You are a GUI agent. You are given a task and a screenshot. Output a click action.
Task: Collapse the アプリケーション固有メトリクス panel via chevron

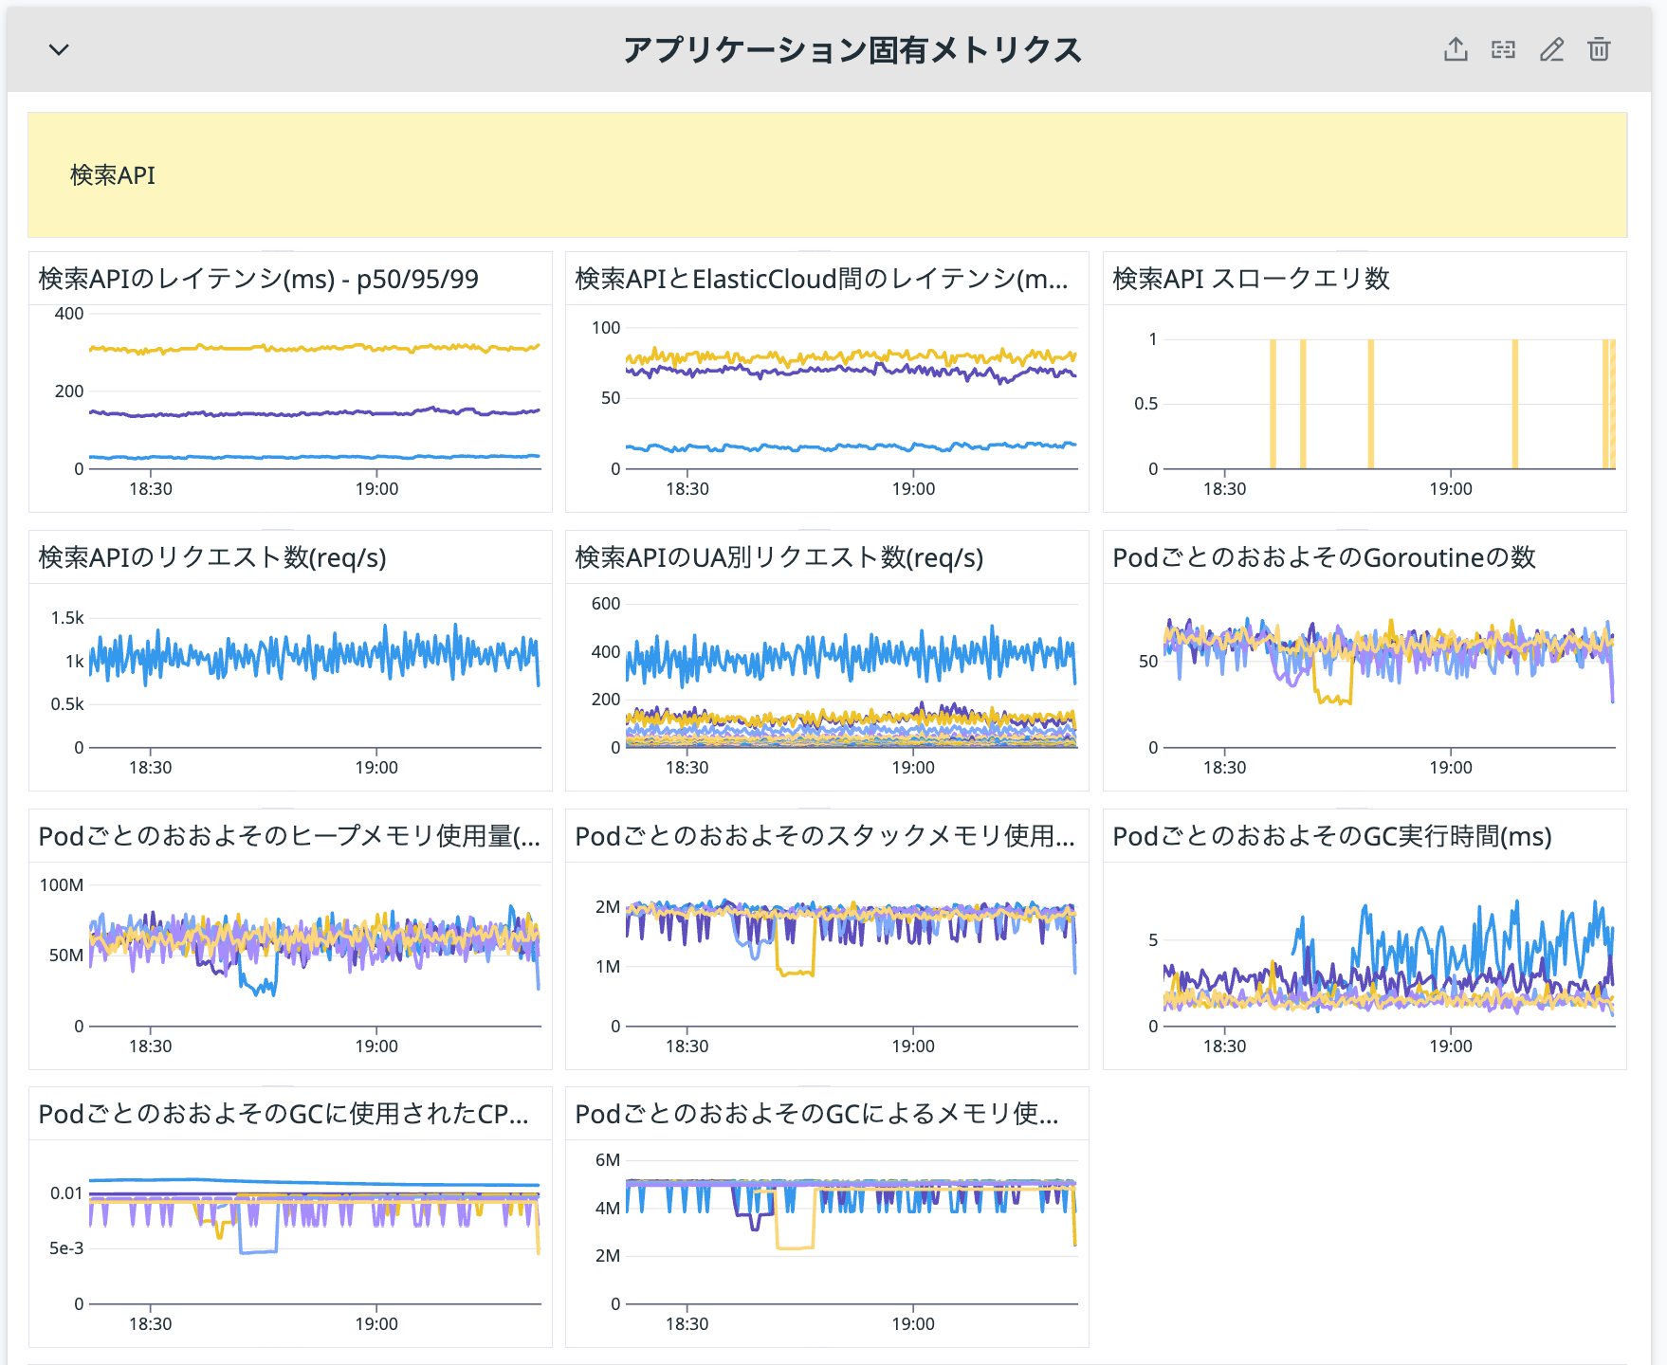click(57, 49)
